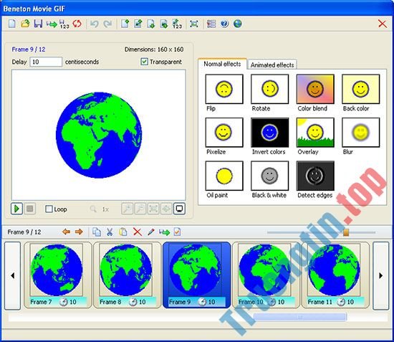Delete selected frame with red X icon
This screenshot has width=394, height=342.
click(x=138, y=232)
